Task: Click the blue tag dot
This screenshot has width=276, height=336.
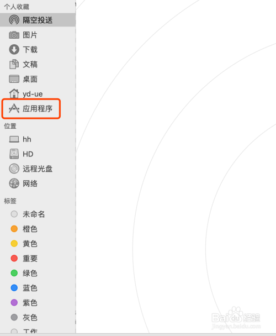Action: [14, 288]
